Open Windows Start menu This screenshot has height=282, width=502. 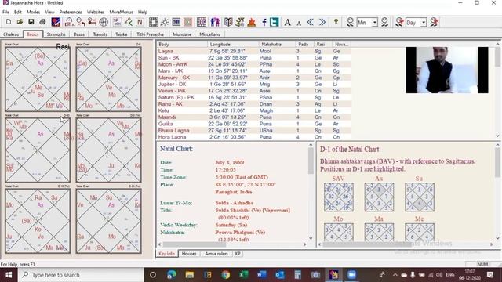tap(9, 275)
